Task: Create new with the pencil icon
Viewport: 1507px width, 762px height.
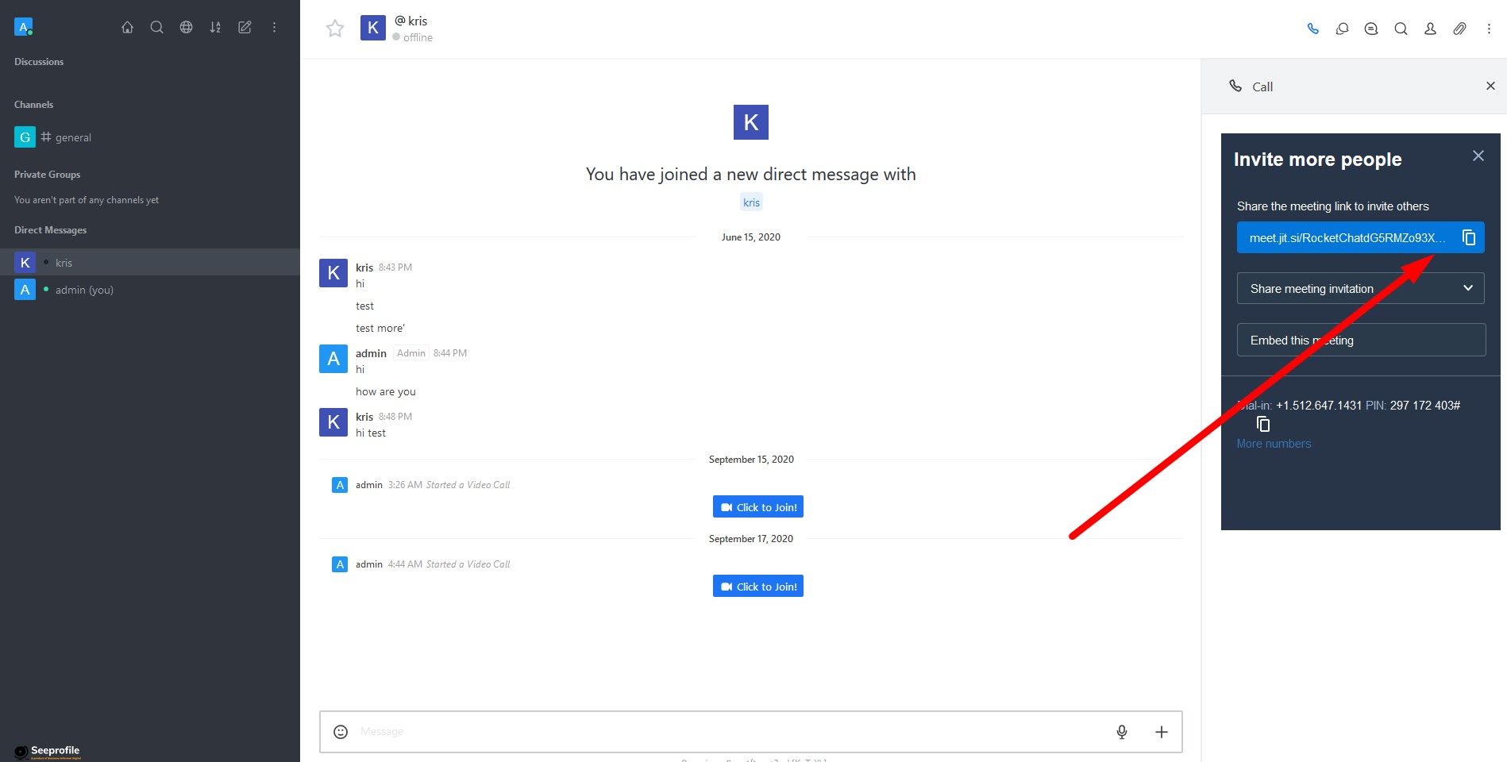Action: pyautogui.click(x=245, y=27)
